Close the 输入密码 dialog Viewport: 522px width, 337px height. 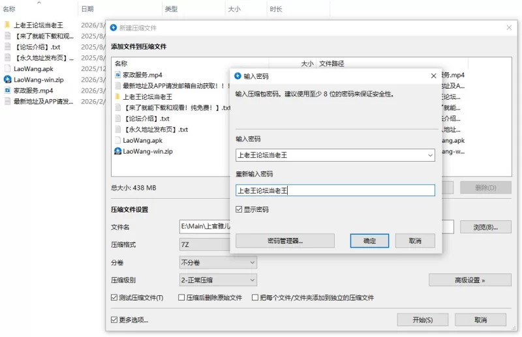pos(433,76)
